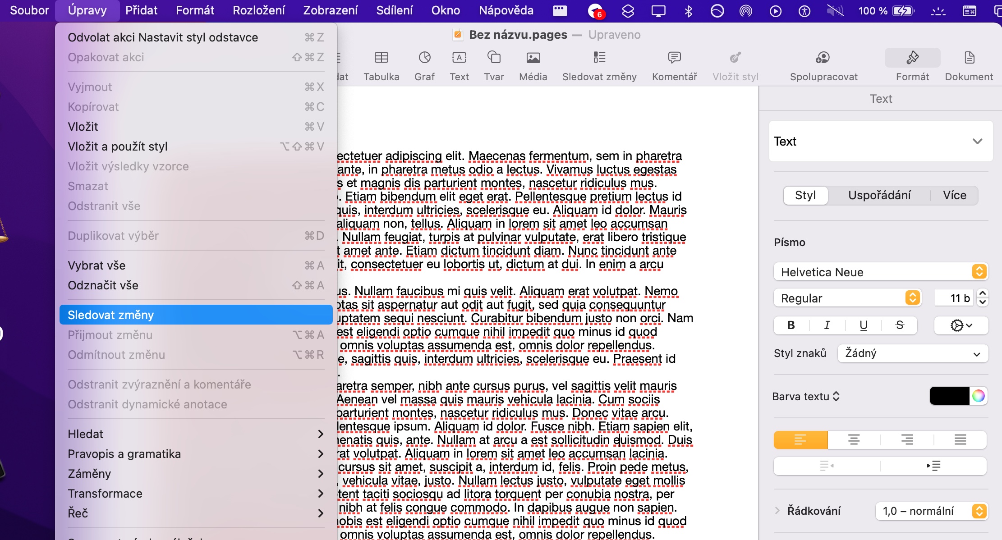This screenshot has height=540, width=1002.
Task: Open the Tvar shapes icon
Action: (x=494, y=58)
